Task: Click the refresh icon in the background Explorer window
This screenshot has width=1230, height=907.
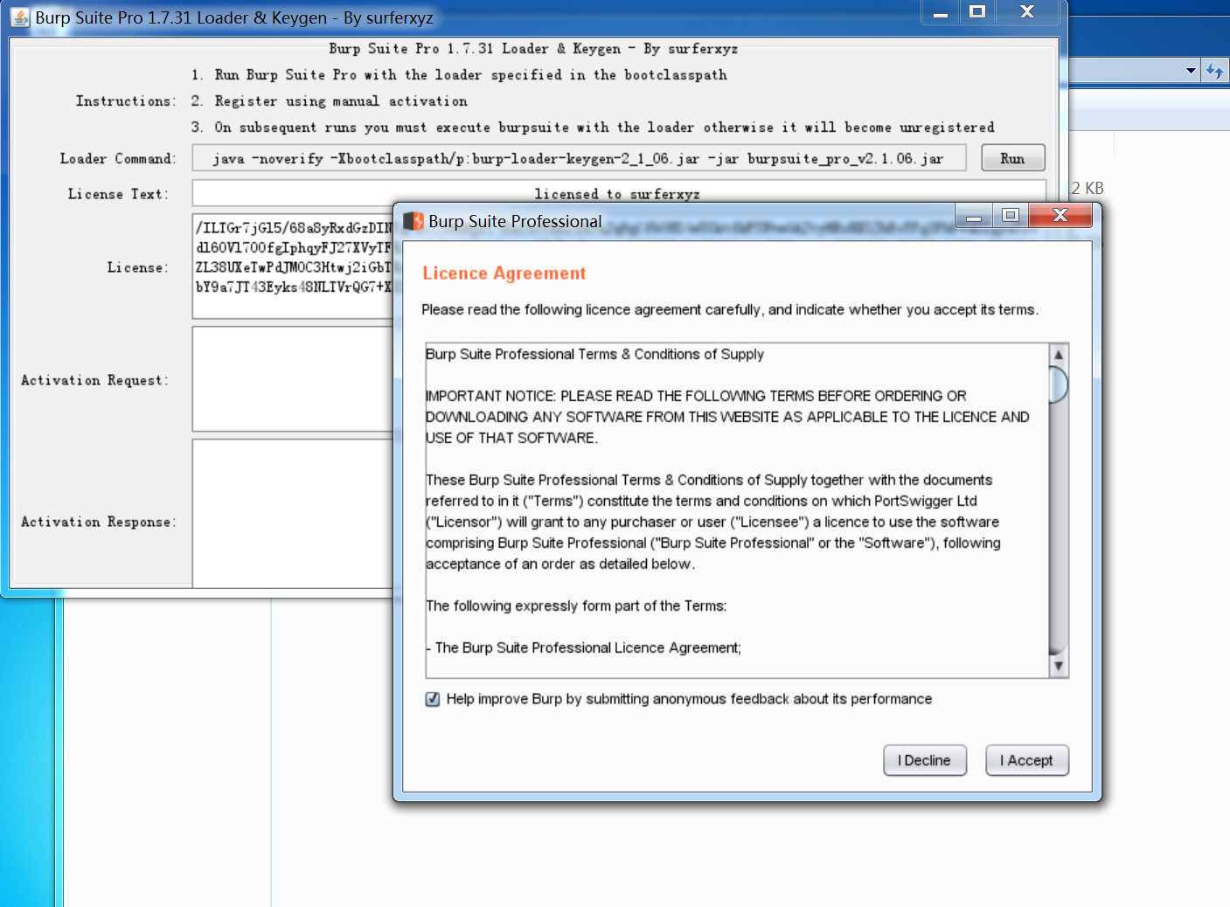Action: [x=1215, y=71]
